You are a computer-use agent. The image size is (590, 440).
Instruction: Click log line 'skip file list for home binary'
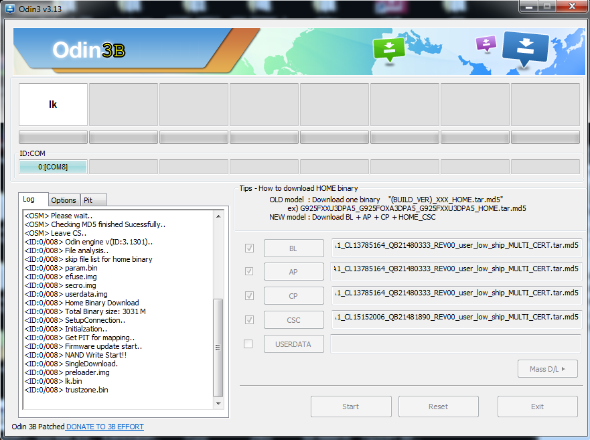(x=88, y=259)
